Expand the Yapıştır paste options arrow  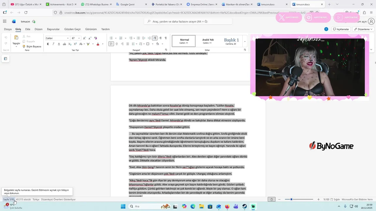click(x=16, y=47)
